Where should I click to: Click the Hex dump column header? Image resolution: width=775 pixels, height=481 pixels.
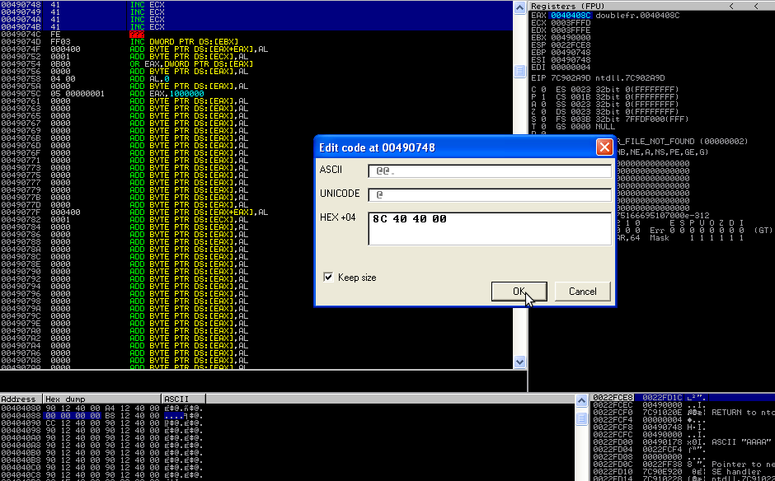[102, 399]
